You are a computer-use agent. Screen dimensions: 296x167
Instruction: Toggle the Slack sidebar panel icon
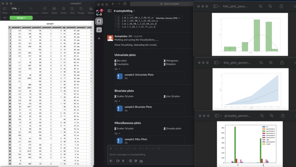[x=109, y=11]
